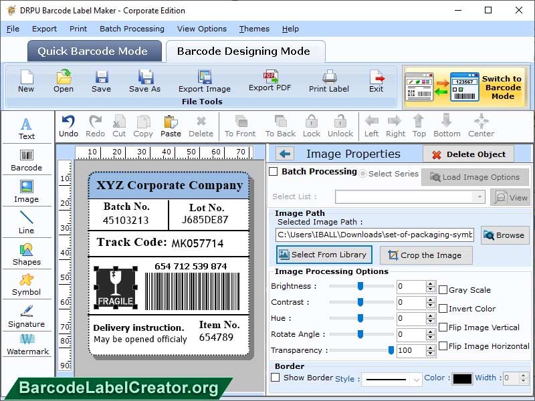Click the Delete Object button
Screen dimensions: 535x401
point(468,154)
